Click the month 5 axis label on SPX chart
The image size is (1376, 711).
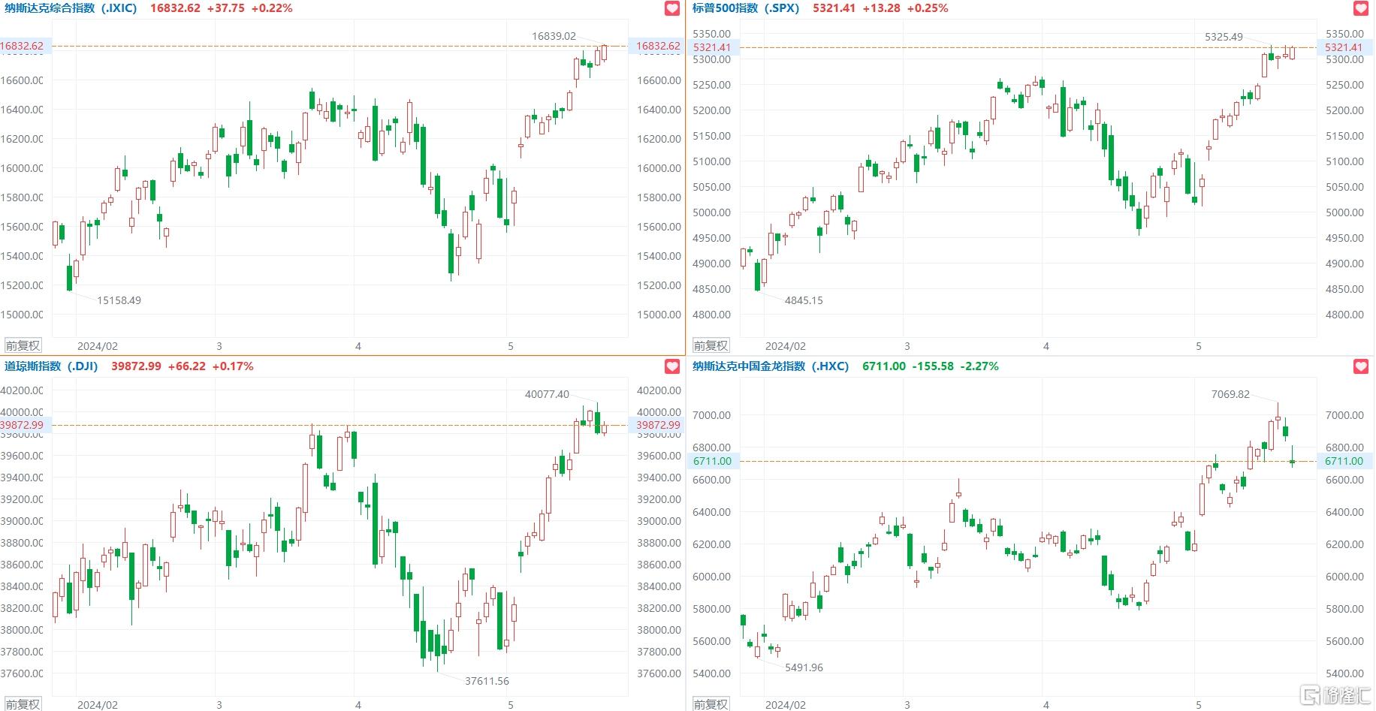pyautogui.click(x=1199, y=346)
